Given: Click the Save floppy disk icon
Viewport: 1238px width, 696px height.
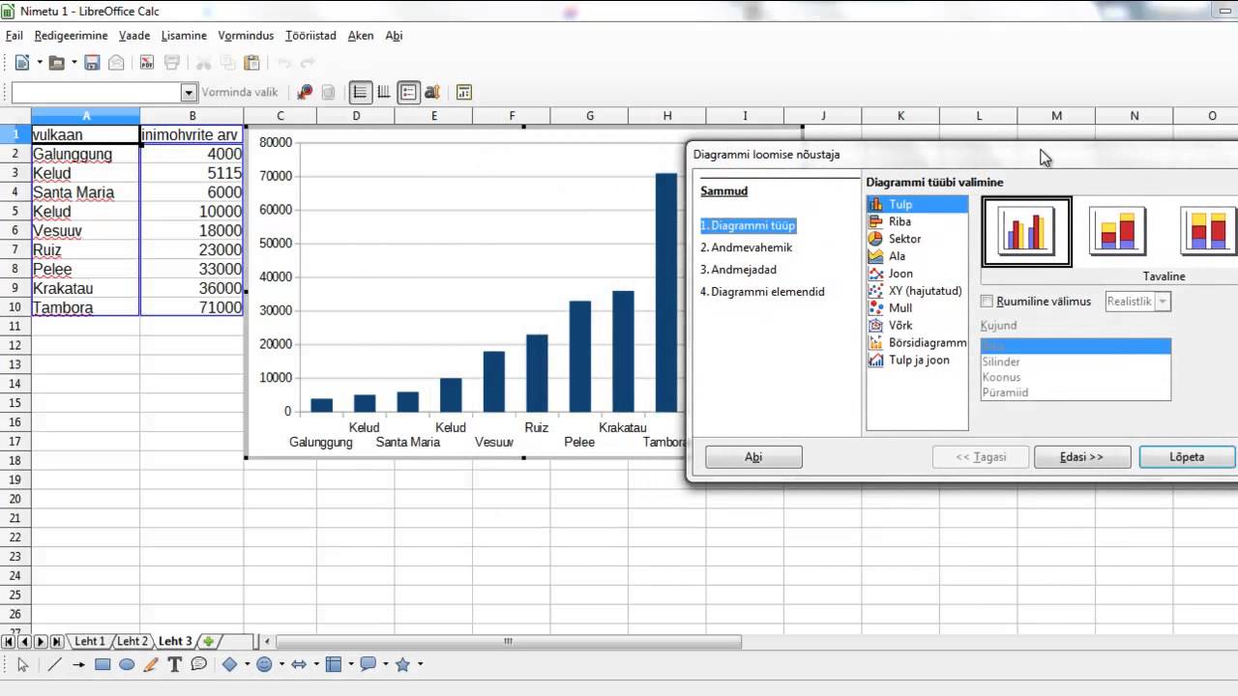Looking at the screenshot, I should (x=92, y=63).
